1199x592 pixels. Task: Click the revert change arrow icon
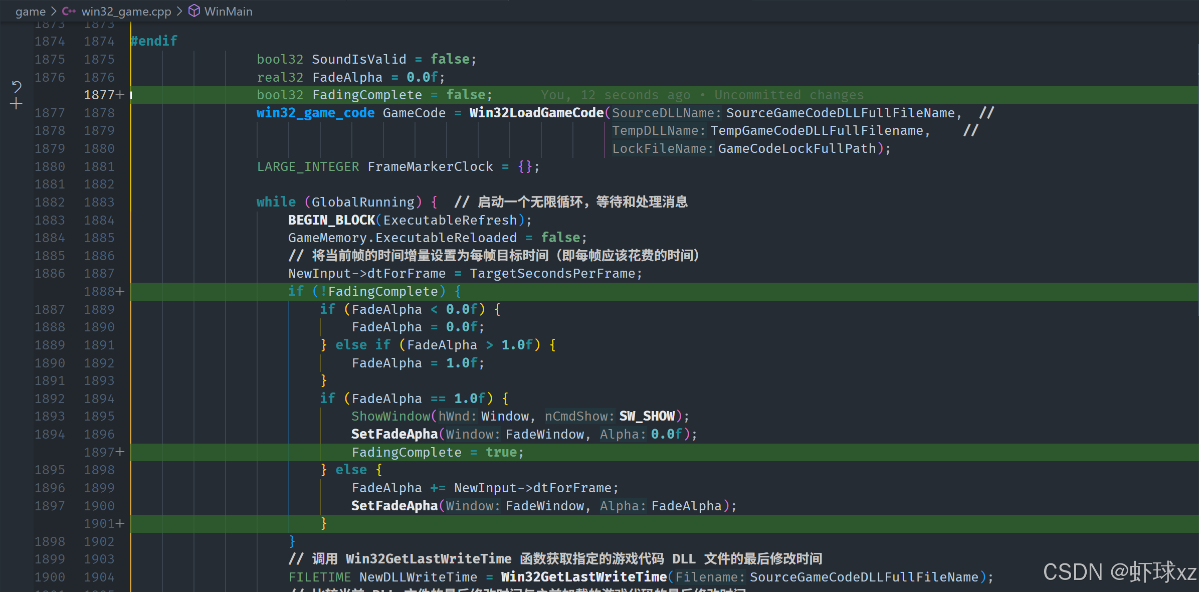(x=16, y=88)
